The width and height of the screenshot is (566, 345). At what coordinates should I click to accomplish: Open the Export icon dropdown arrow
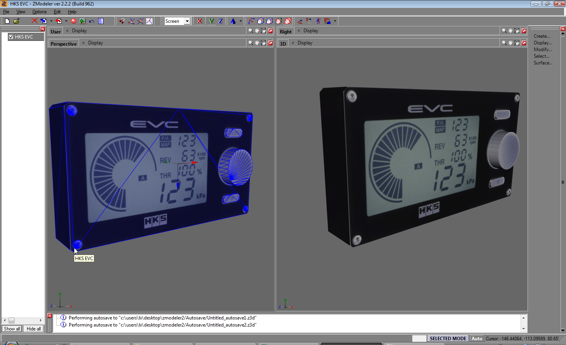click(x=66, y=21)
